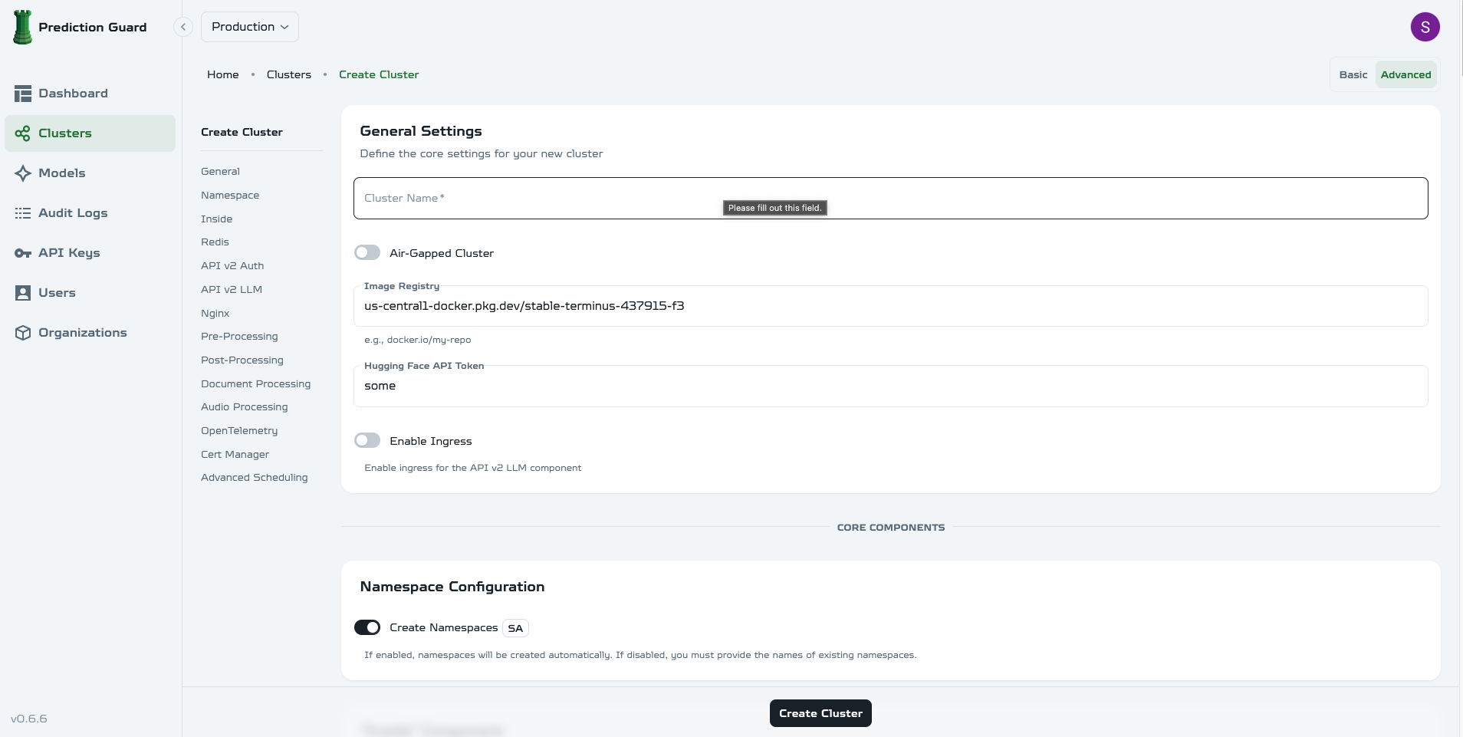Collapse the sidebar with the chevron
1463x737 pixels.
(x=182, y=26)
